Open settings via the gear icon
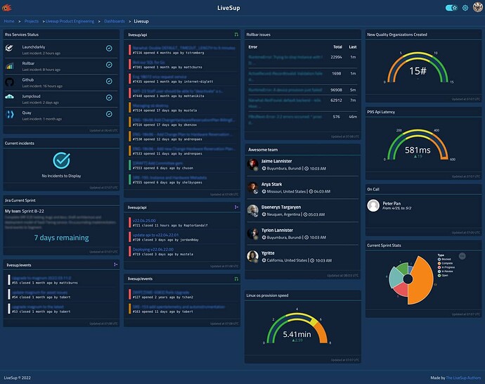Viewport: 485px width, 384px height. [x=465, y=8]
